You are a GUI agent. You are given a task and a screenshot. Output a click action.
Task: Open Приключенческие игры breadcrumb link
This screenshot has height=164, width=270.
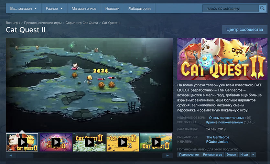(43, 23)
